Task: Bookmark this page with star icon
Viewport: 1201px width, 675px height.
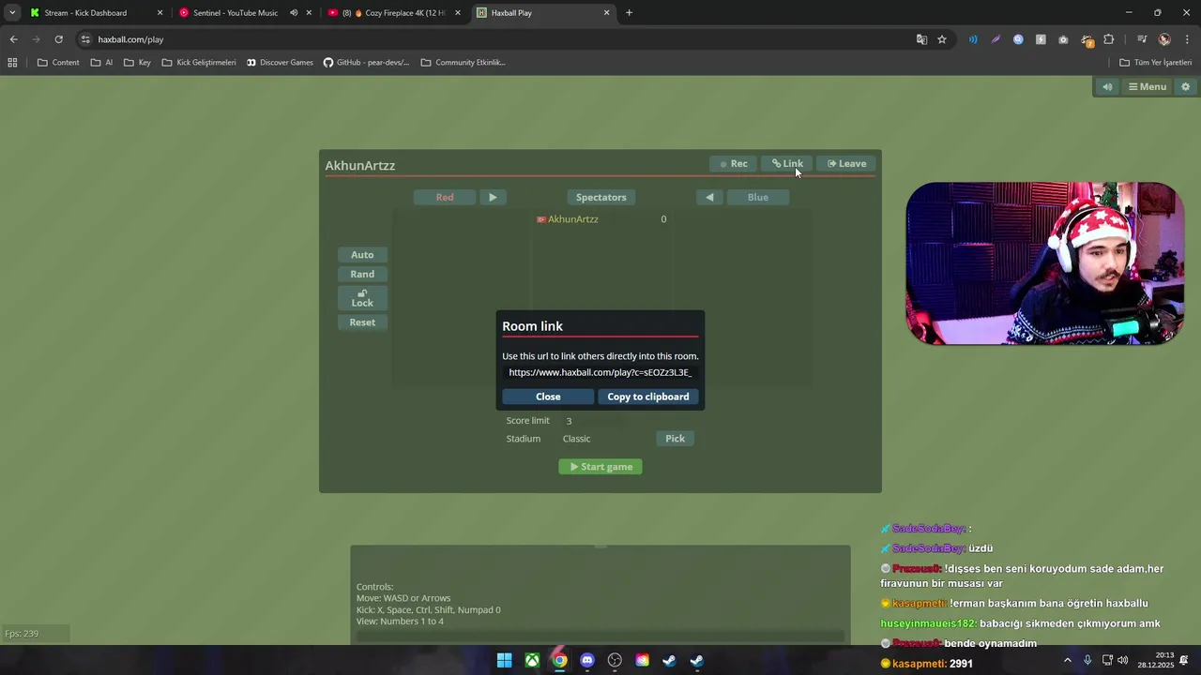Action: coord(942,39)
